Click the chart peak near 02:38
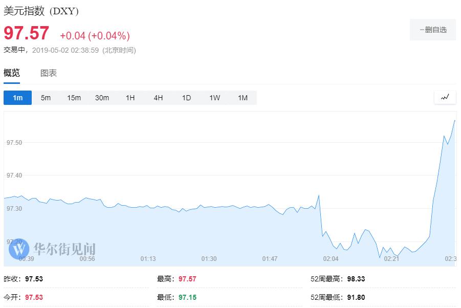Viewport: 461px width, 308px height. click(454, 121)
